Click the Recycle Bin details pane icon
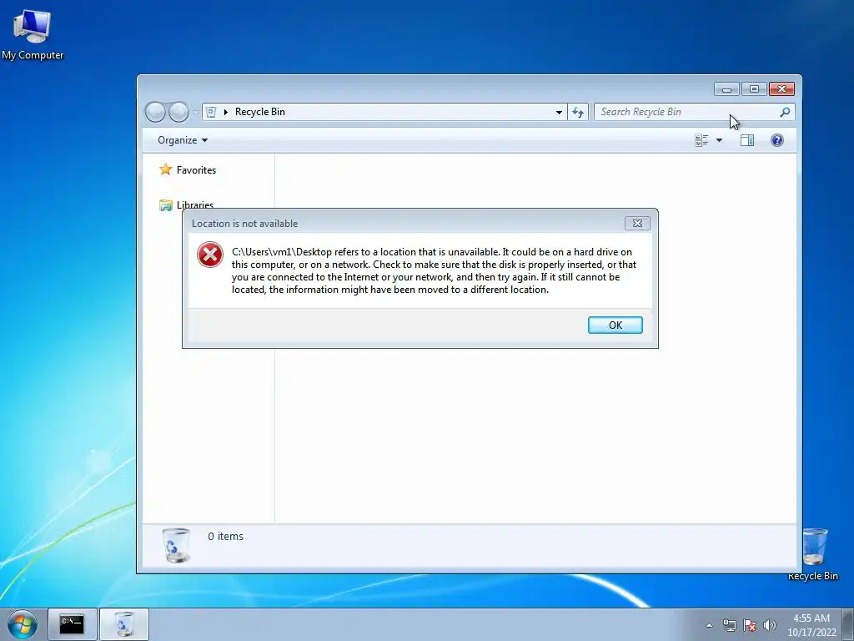 point(176,544)
